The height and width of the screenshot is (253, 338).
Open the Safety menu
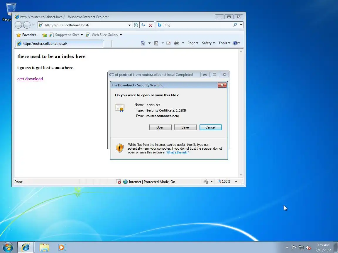pos(208,43)
